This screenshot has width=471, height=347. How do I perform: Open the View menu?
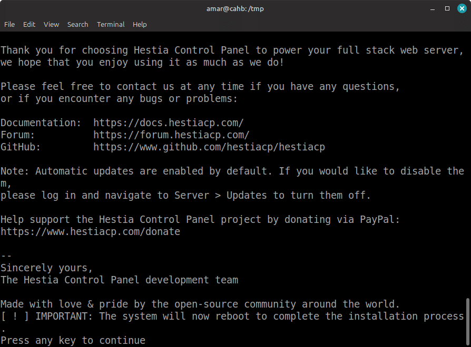(51, 25)
